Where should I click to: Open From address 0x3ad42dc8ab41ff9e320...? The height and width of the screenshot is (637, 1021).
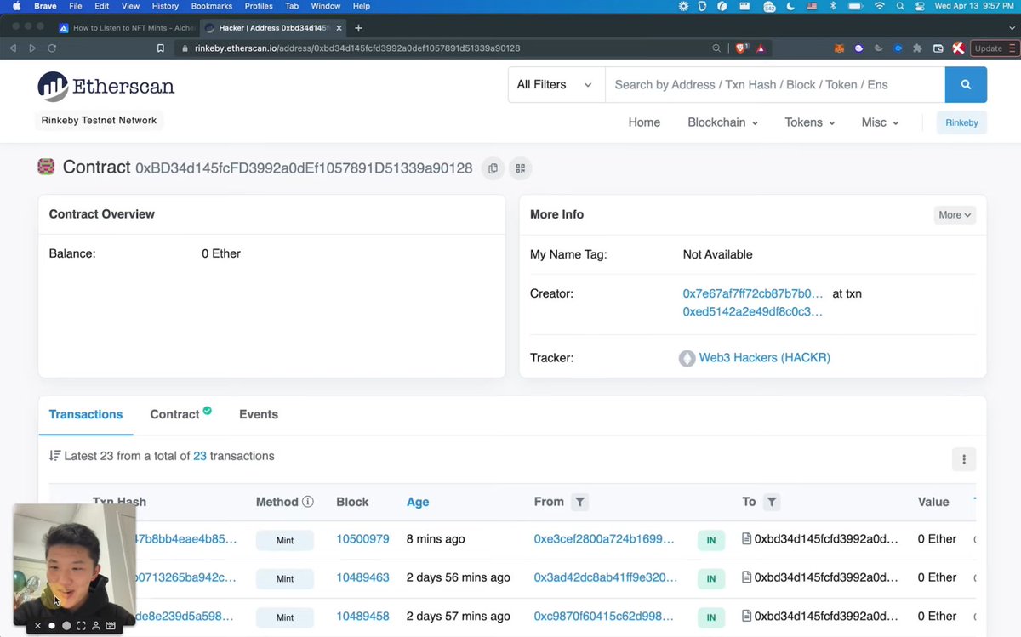click(x=606, y=577)
